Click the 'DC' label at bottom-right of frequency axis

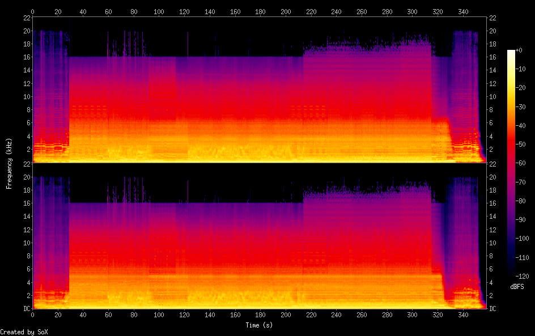[493, 309]
